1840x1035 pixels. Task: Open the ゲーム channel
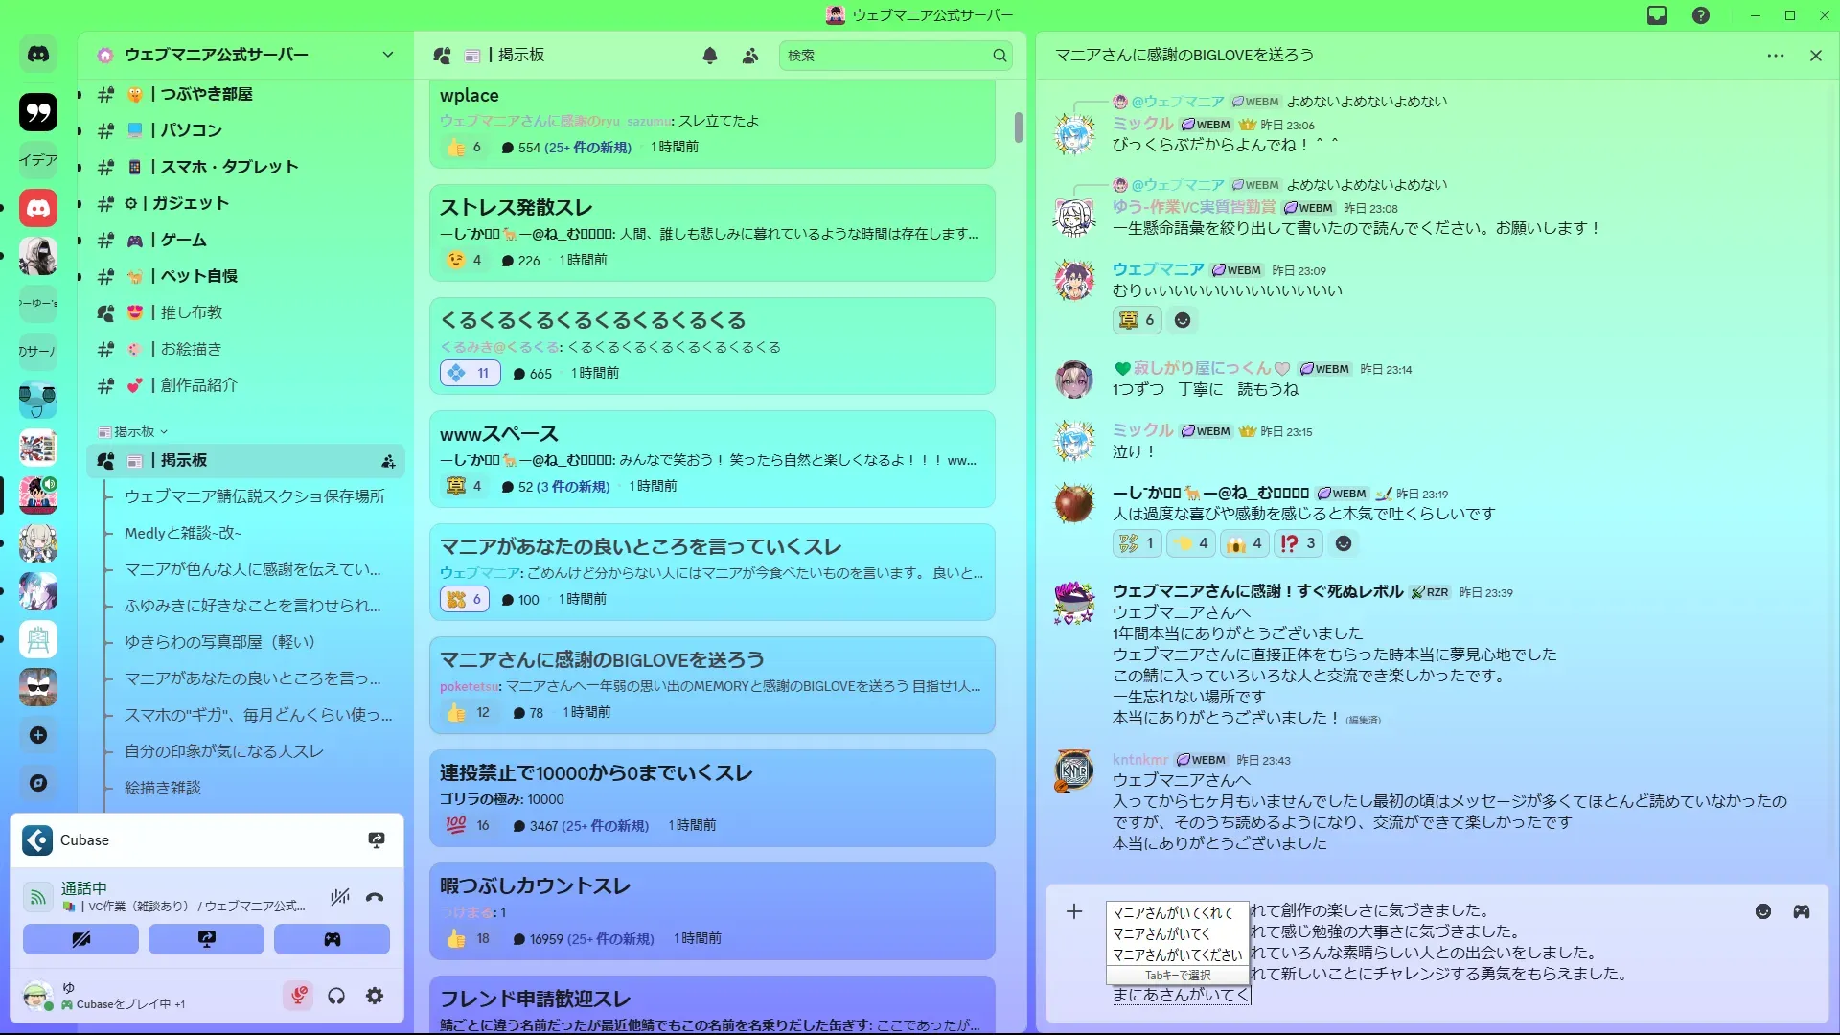[x=183, y=240]
